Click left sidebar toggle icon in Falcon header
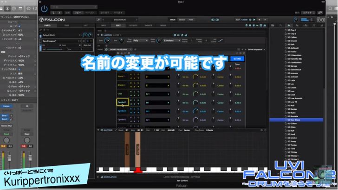The width and height of the screenshot is (338, 190). point(213,20)
